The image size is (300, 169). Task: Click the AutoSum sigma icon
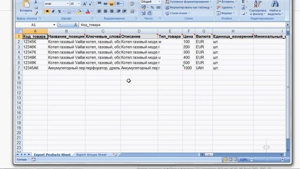243,2
